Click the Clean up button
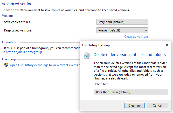173x113 pixels. (x=134, y=106)
